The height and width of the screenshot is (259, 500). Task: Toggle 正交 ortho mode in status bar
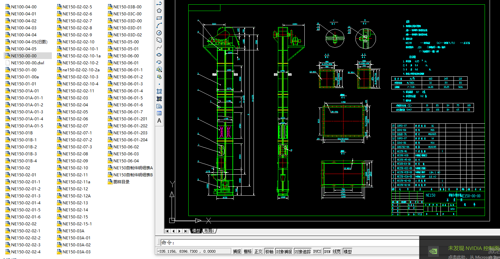click(x=258, y=251)
